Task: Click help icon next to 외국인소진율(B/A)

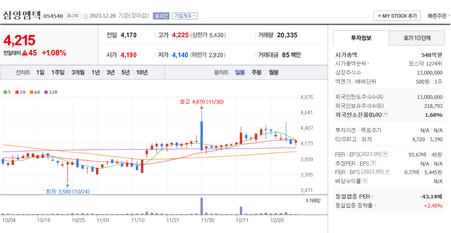Action: coord(385,115)
